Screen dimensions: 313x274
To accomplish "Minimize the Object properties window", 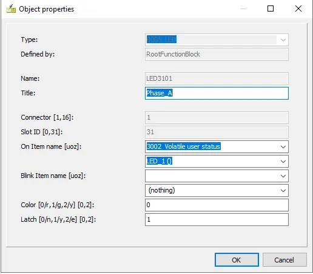I will [x=243, y=9].
